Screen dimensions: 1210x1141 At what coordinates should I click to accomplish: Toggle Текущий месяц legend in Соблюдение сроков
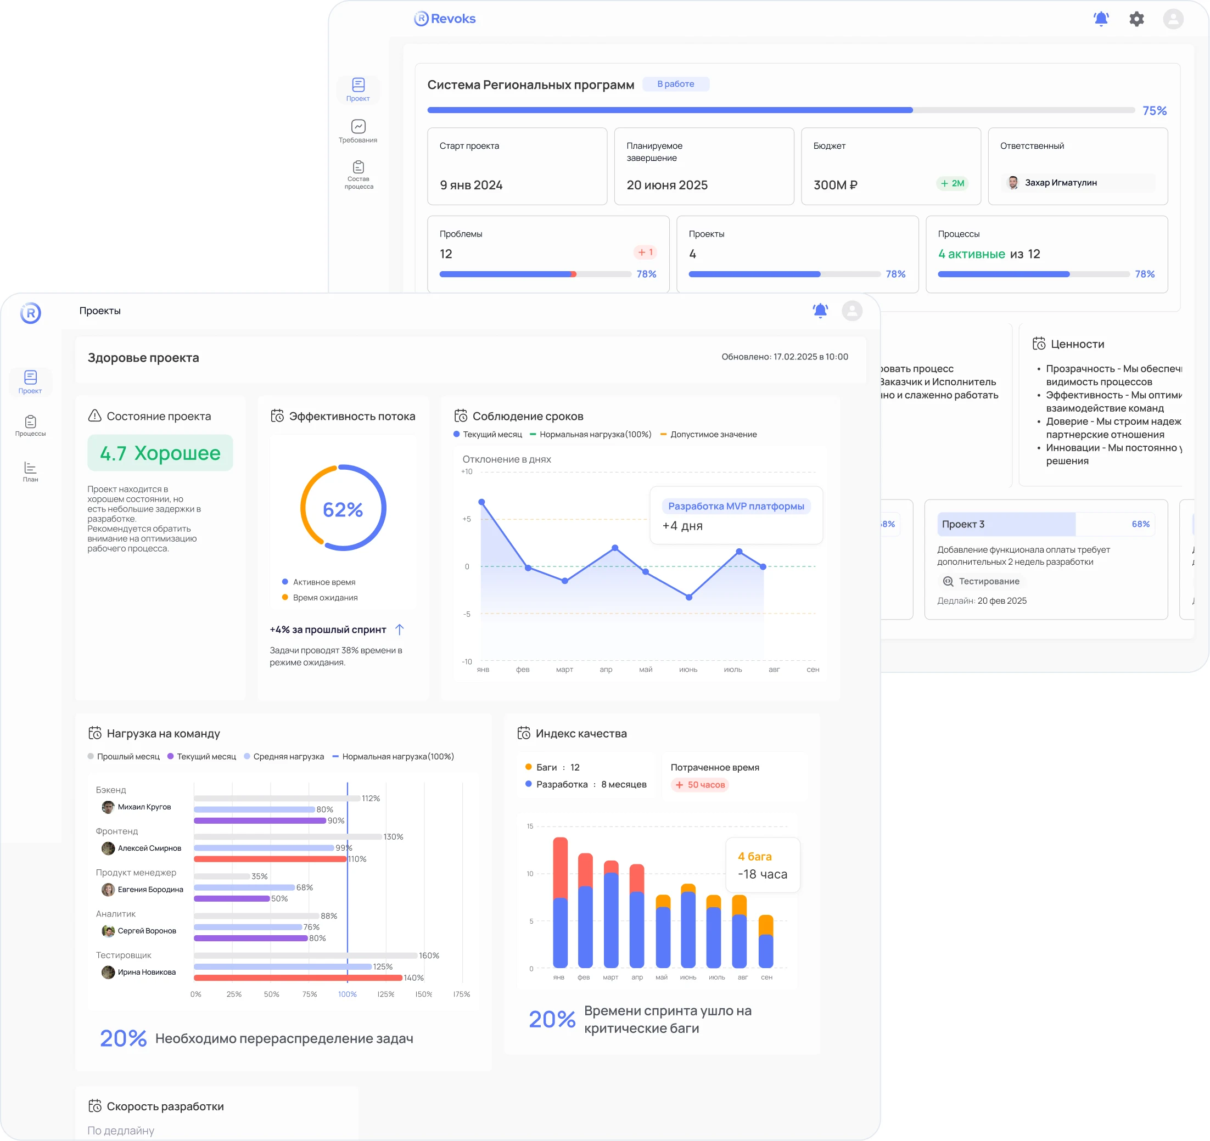[x=488, y=435]
